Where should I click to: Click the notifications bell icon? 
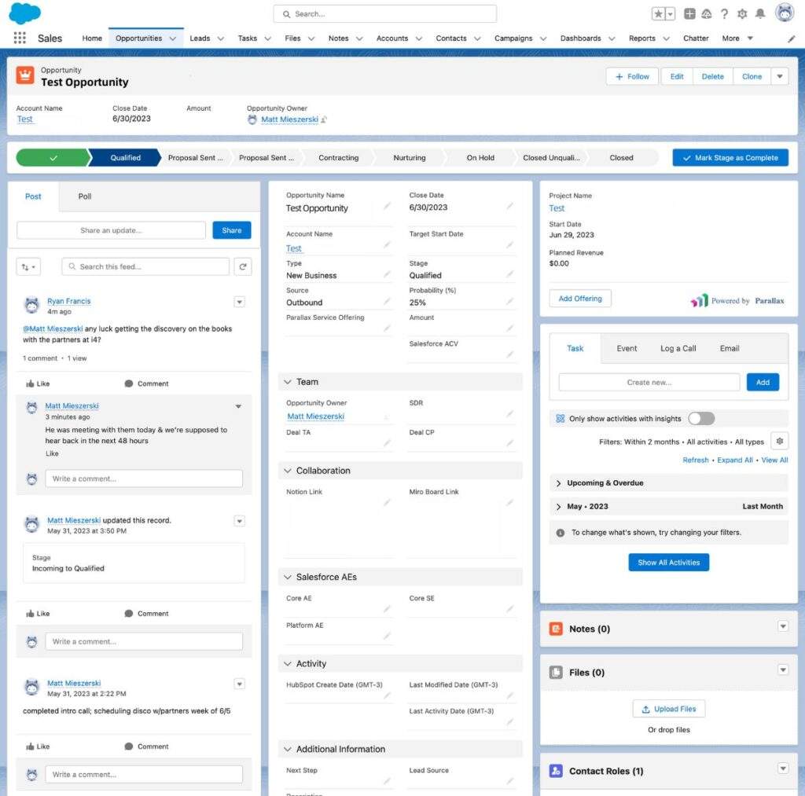759,14
